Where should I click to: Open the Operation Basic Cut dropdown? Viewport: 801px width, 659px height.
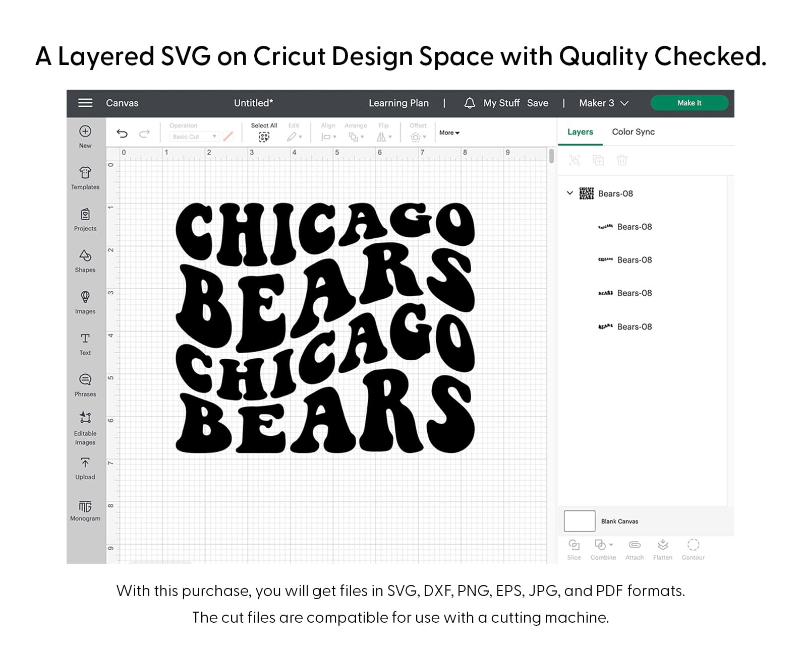pyautogui.click(x=194, y=137)
